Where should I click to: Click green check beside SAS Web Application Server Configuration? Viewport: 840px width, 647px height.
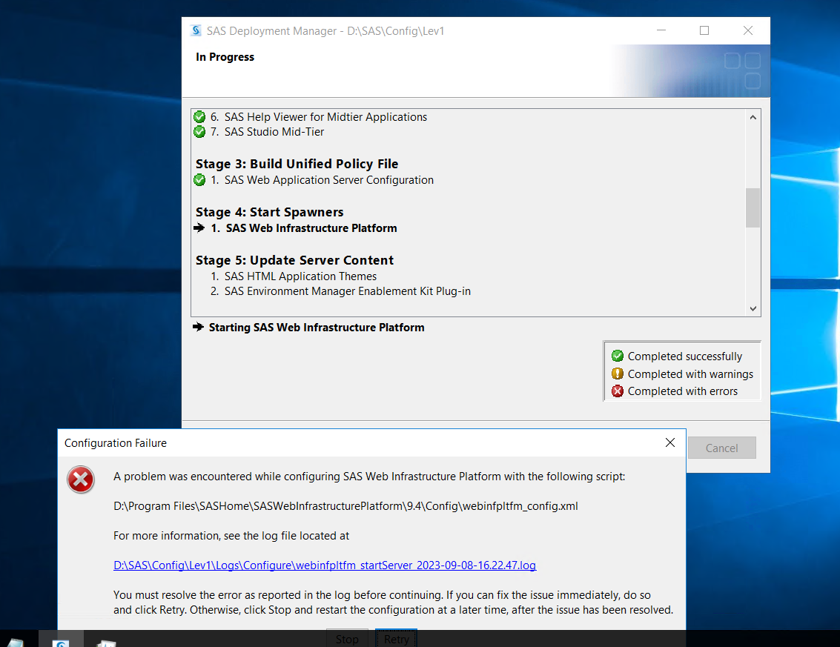(199, 180)
